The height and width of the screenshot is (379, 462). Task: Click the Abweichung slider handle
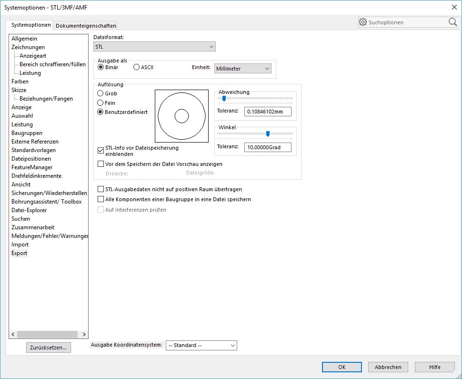click(x=224, y=99)
